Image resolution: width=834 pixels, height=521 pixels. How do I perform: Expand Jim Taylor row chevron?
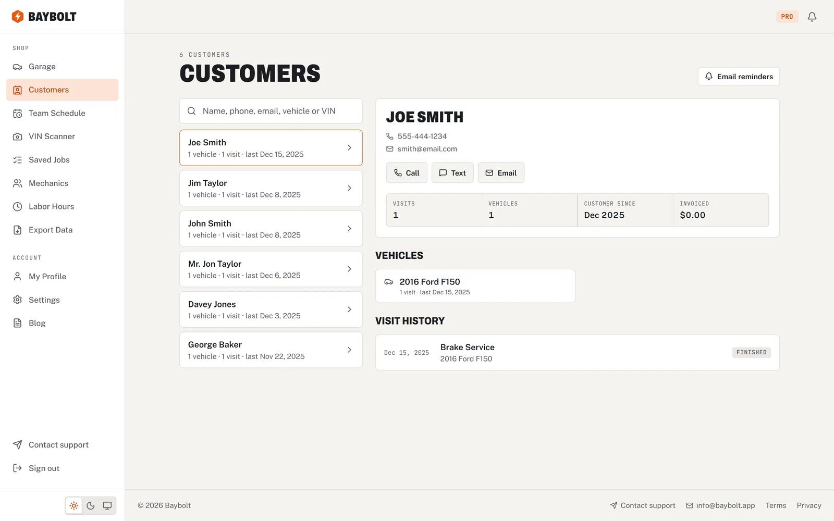[349, 188]
